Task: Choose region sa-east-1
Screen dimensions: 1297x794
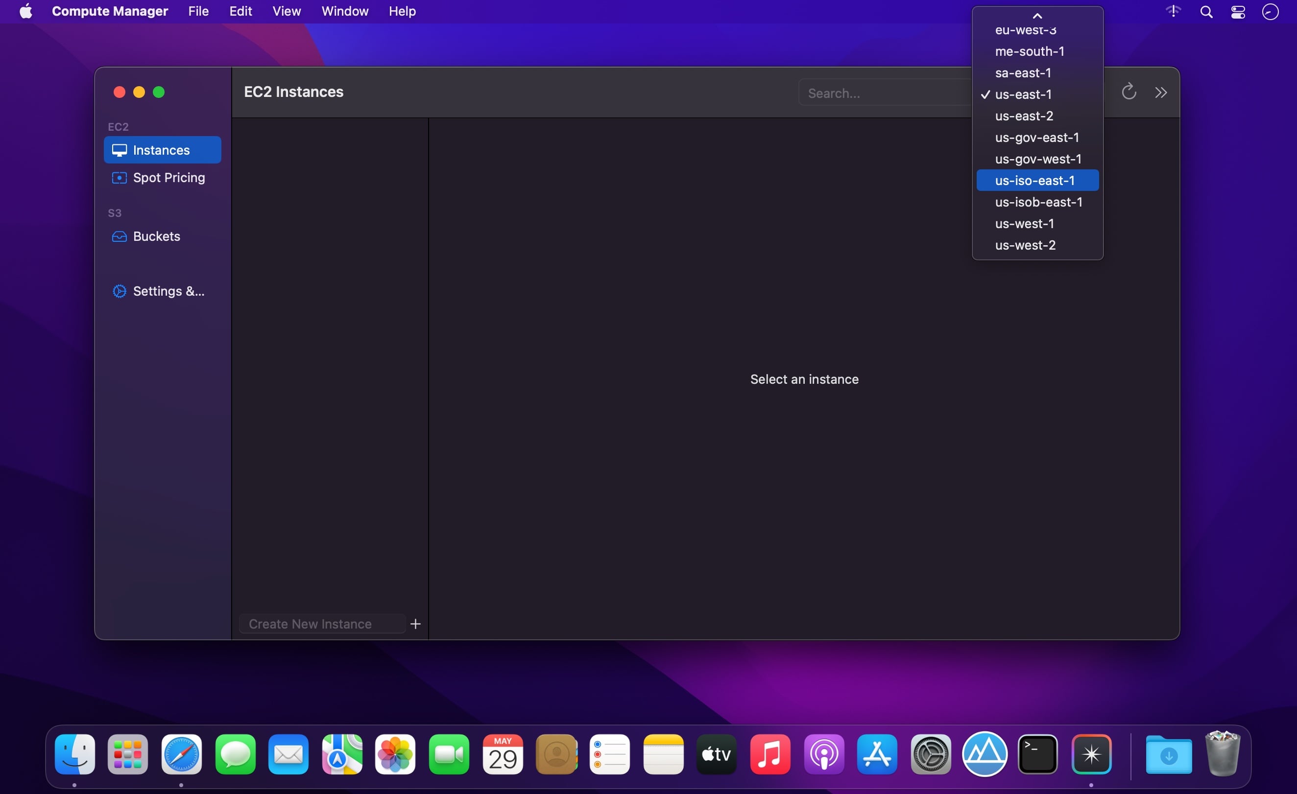Action: click(1037, 72)
